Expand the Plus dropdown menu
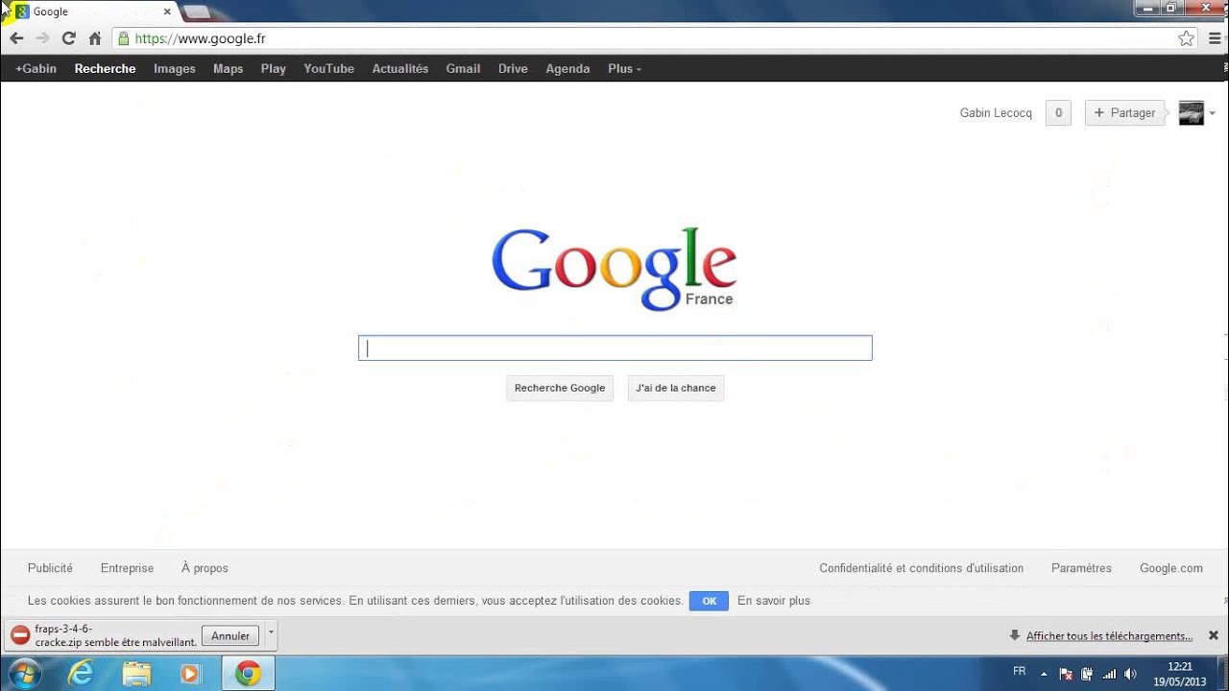Image resolution: width=1229 pixels, height=691 pixels. click(624, 68)
